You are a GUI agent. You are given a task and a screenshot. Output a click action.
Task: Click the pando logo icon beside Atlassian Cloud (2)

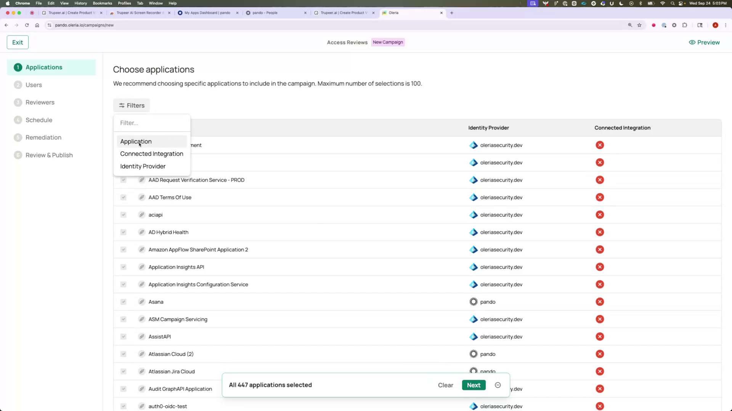(473, 354)
